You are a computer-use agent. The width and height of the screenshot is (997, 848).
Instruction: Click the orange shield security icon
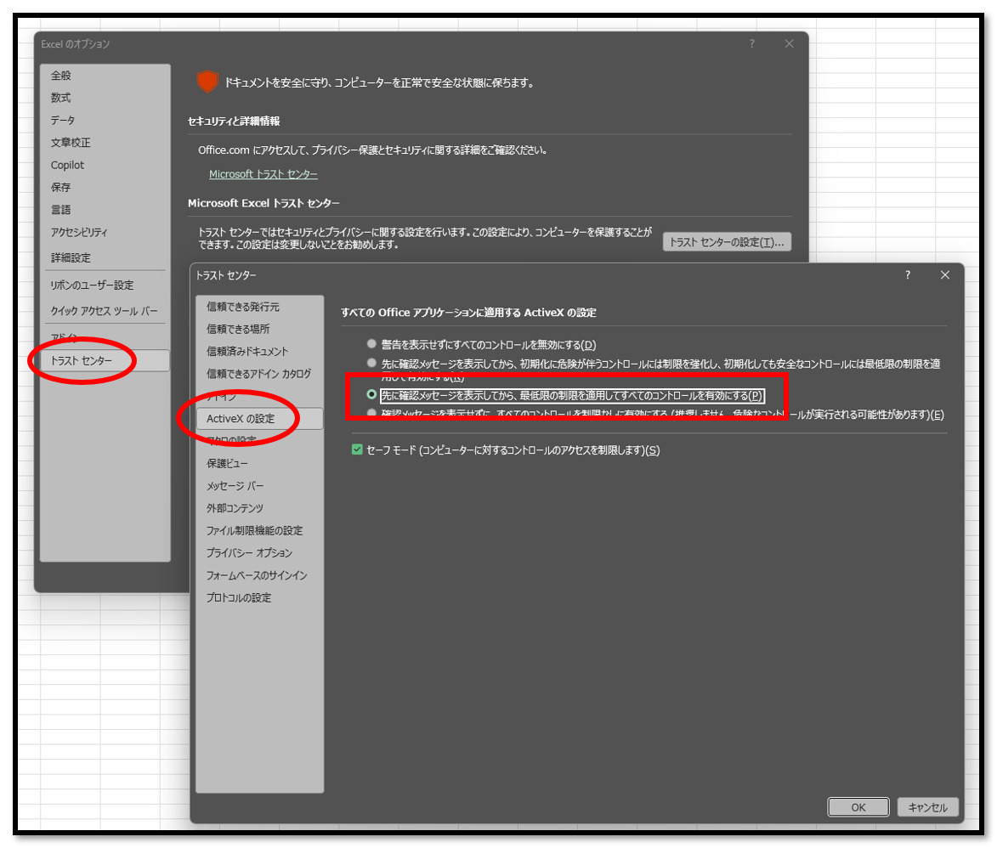207,82
